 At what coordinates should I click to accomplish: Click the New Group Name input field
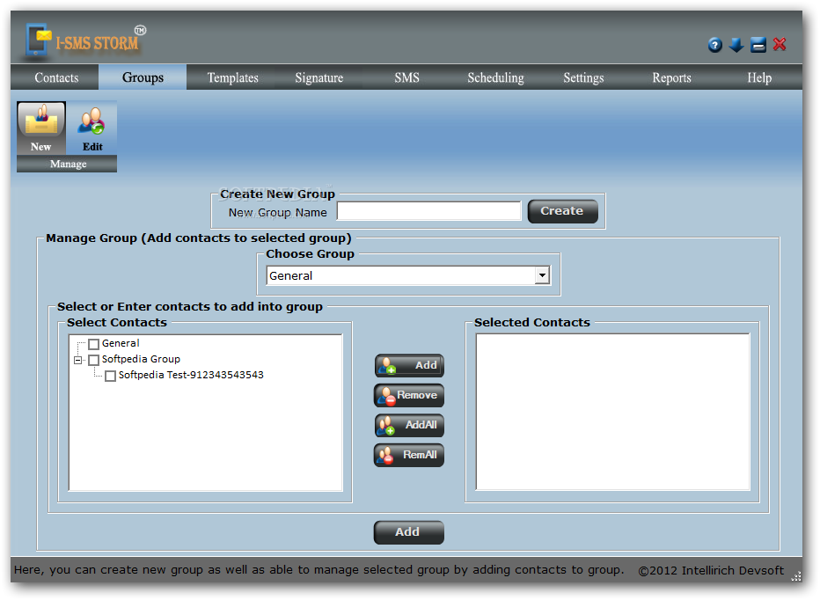(428, 211)
